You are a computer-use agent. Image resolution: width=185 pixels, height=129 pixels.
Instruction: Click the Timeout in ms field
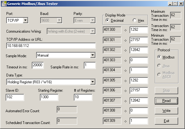38,65
